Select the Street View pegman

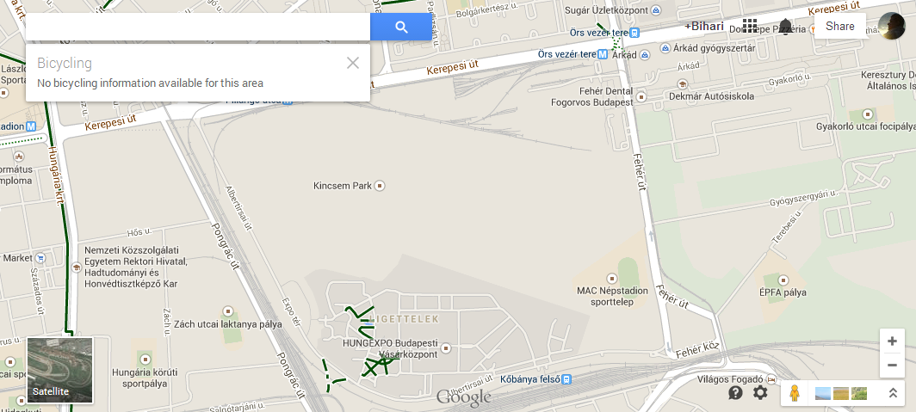(794, 393)
